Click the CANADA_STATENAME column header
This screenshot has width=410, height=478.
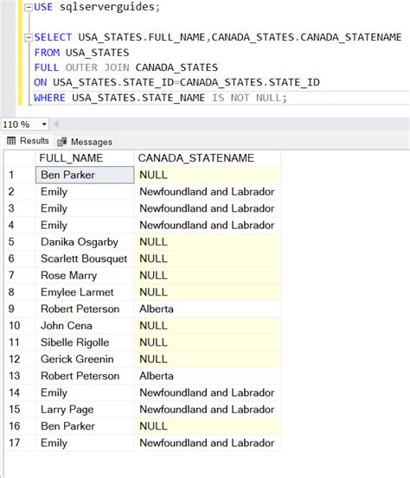pyautogui.click(x=207, y=158)
